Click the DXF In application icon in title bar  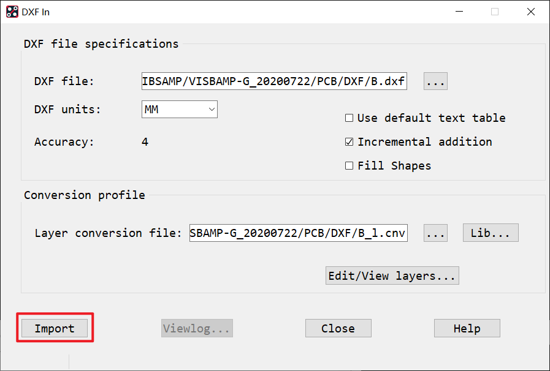pos(12,12)
